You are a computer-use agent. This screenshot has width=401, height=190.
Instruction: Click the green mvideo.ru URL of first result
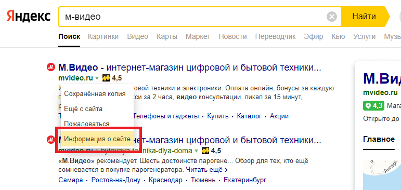click(76, 78)
